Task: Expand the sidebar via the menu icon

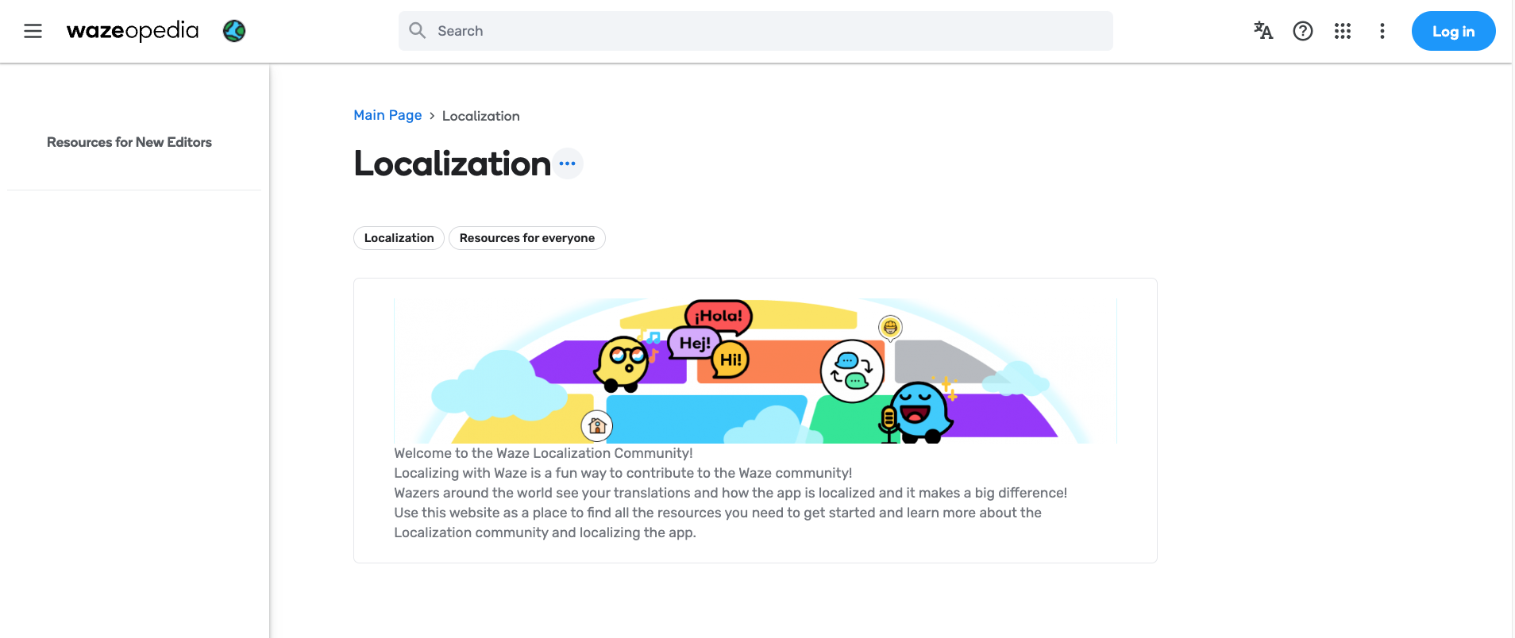Action: 33,31
